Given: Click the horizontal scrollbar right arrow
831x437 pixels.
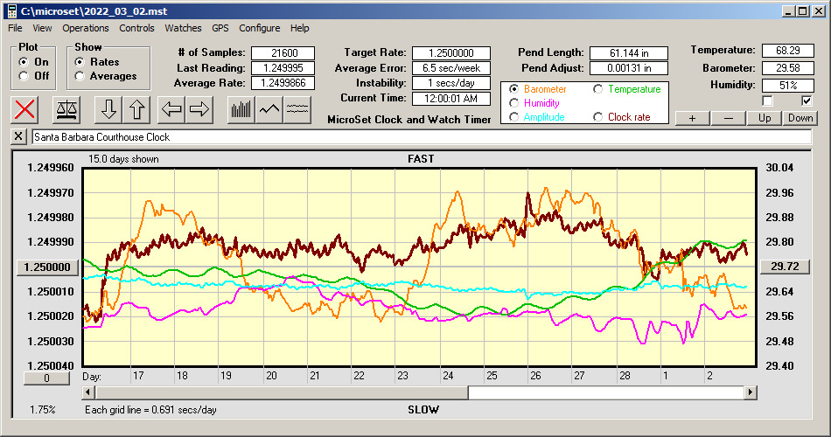Looking at the screenshot, I should pos(751,393).
